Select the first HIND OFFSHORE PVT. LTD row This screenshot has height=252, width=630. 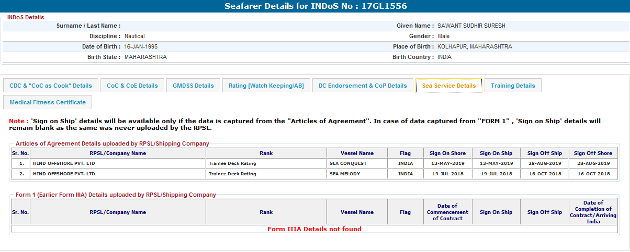pyautogui.click(x=64, y=163)
